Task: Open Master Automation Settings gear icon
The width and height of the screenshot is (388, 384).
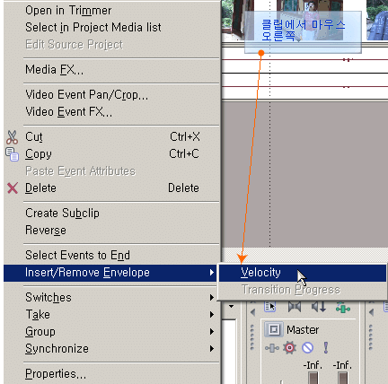Action: (289, 348)
